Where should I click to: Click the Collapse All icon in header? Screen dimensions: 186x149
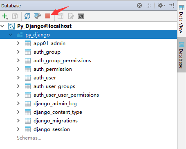(148, 6)
